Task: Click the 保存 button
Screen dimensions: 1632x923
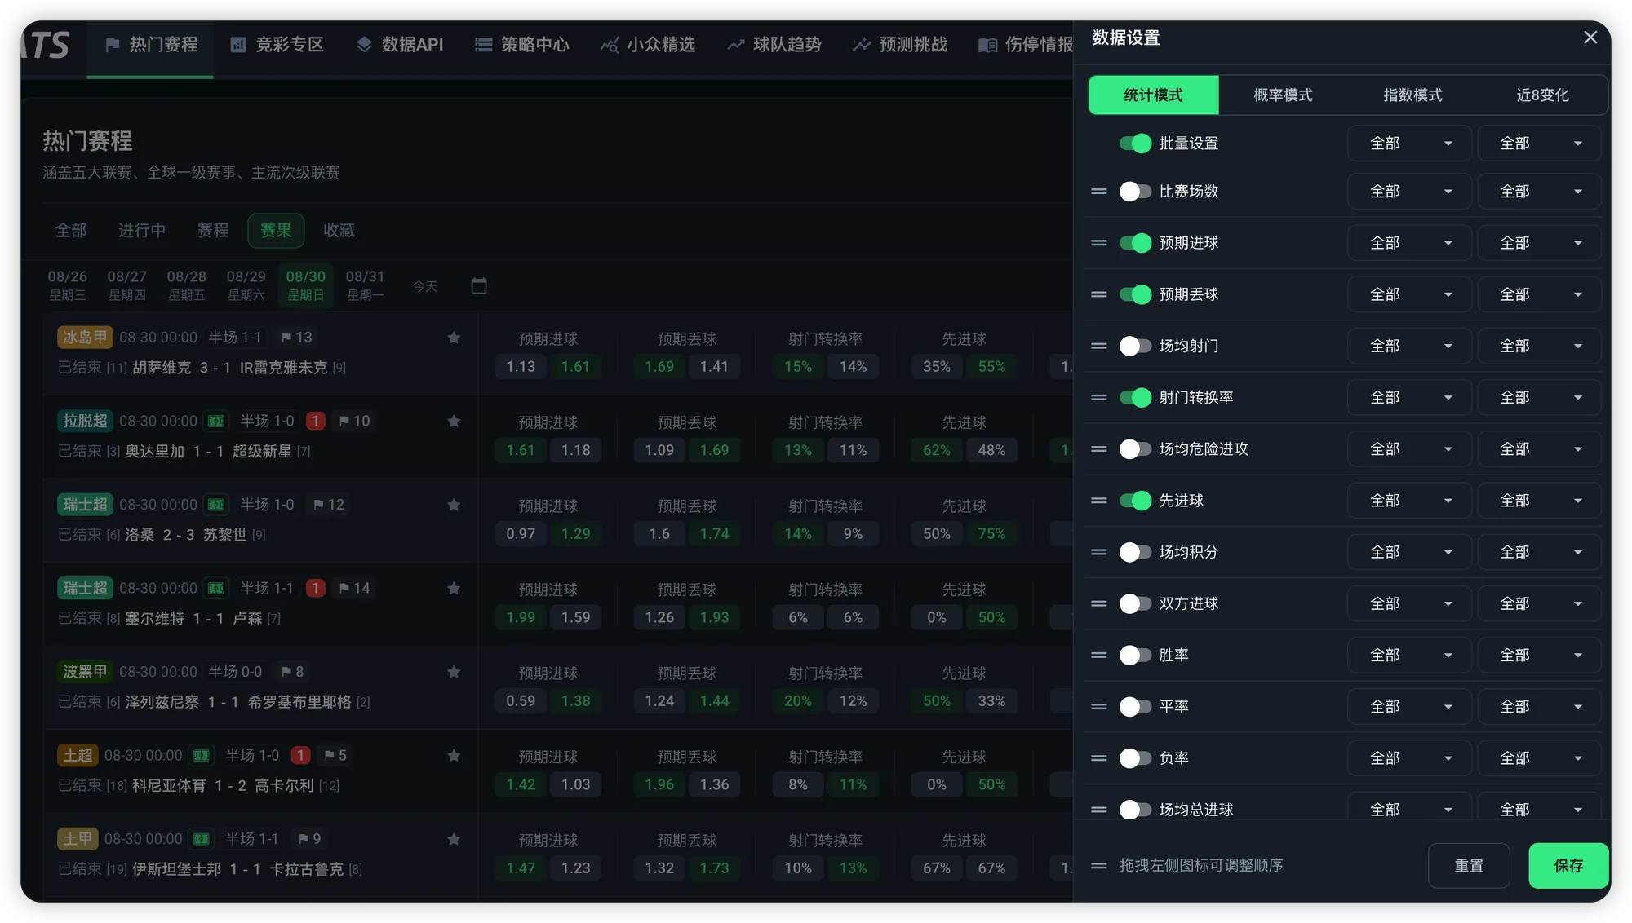Action: pyautogui.click(x=1568, y=865)
